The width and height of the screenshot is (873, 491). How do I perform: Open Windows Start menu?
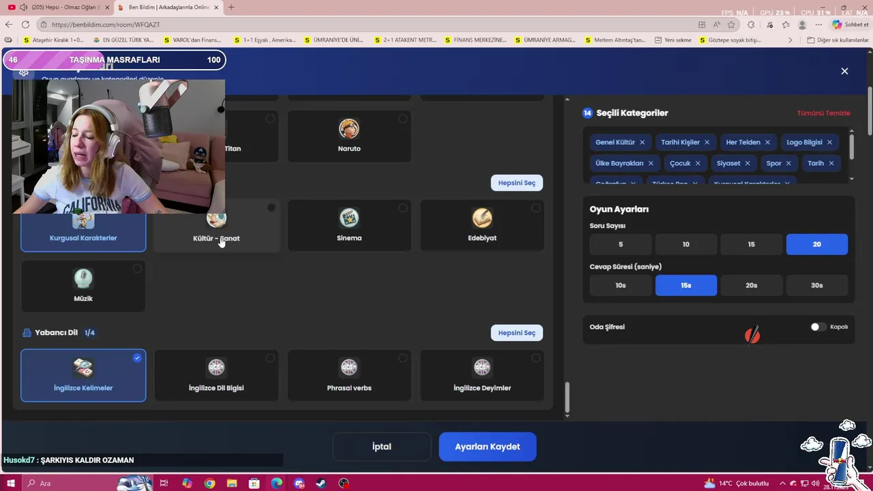[x=11, y=483]
